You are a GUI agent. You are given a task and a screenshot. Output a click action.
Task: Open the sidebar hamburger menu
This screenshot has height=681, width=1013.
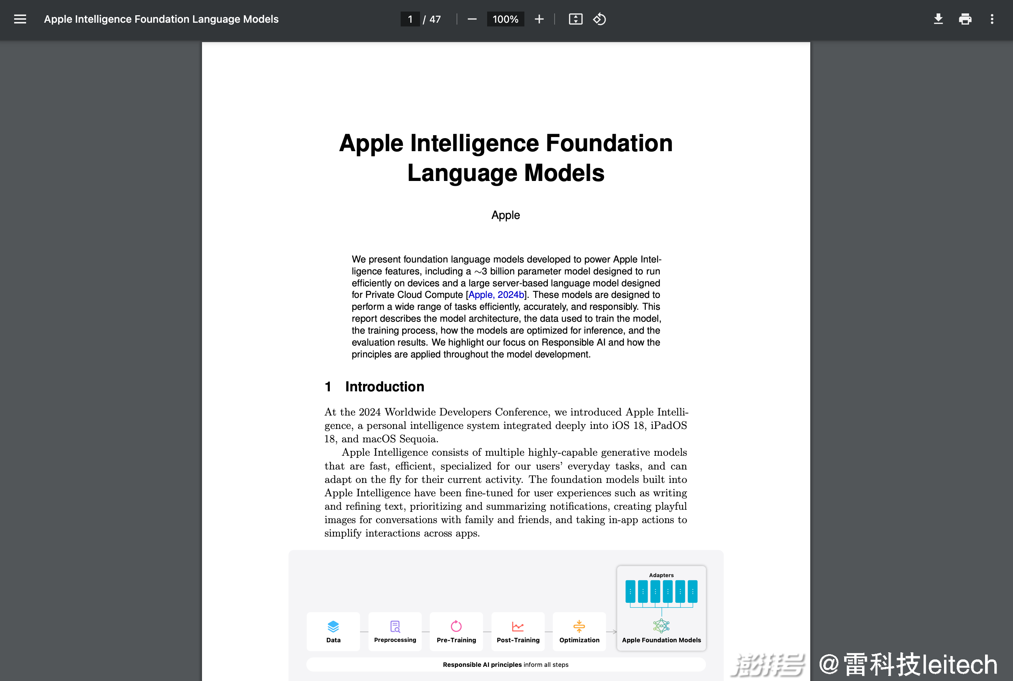coord(20,19)
